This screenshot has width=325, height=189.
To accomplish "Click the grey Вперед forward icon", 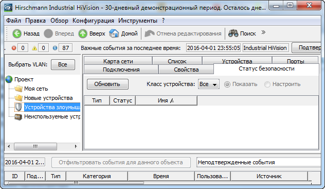I will coord(48,33).
